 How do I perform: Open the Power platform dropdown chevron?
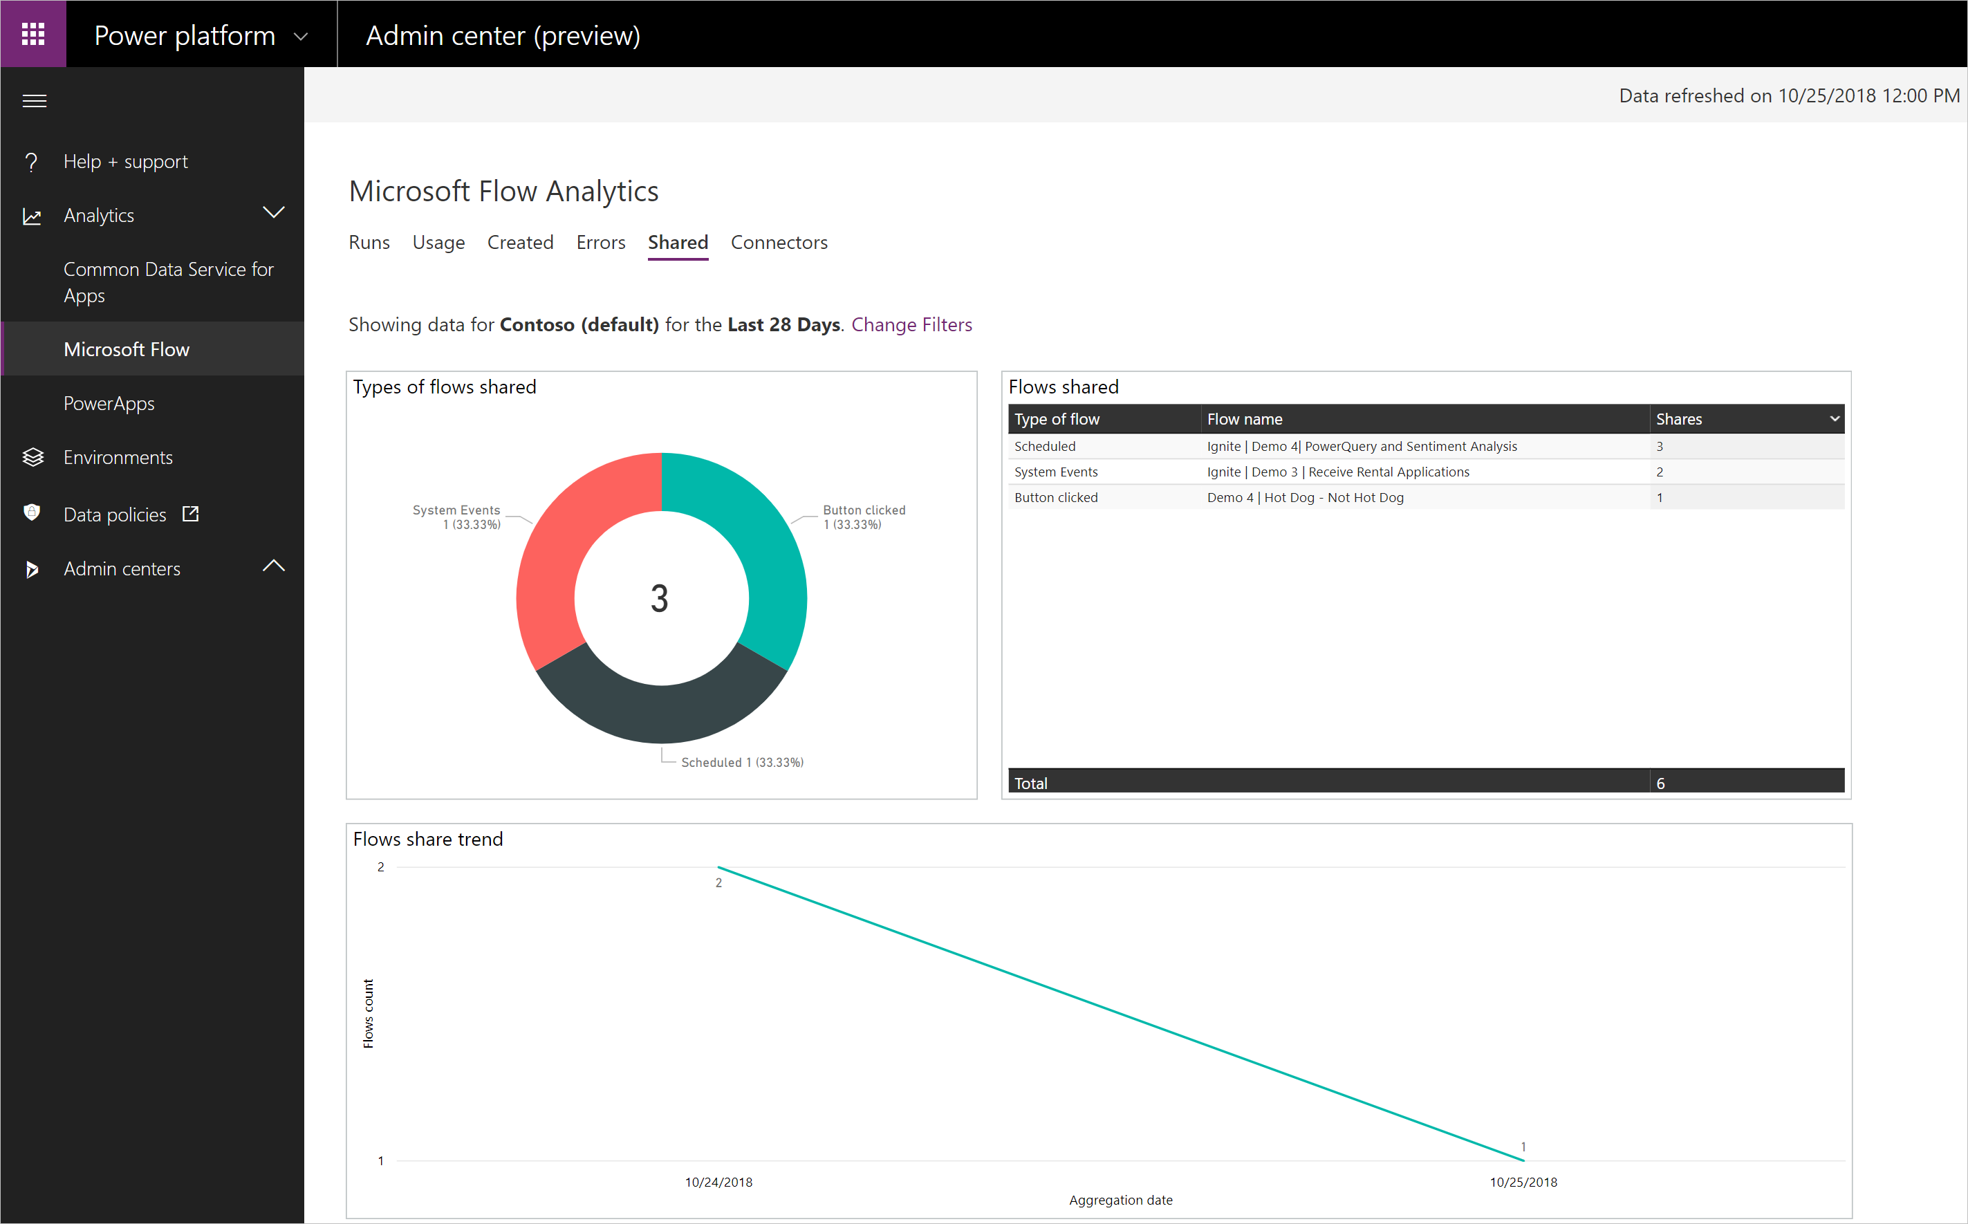pyautogui.click(x=301, y=37)
